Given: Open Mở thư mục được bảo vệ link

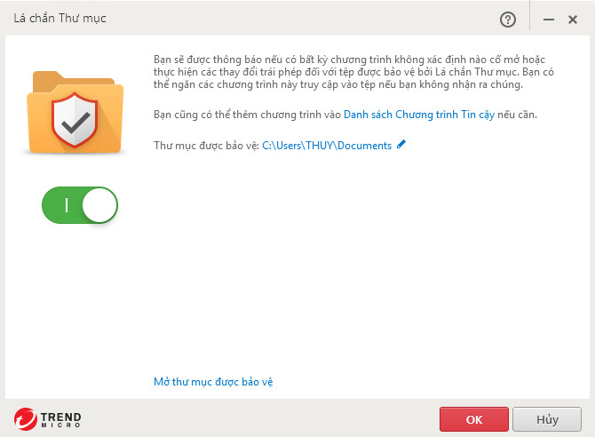Looking at the screenshot, I should pyautogui.click(x=213, y=382).
